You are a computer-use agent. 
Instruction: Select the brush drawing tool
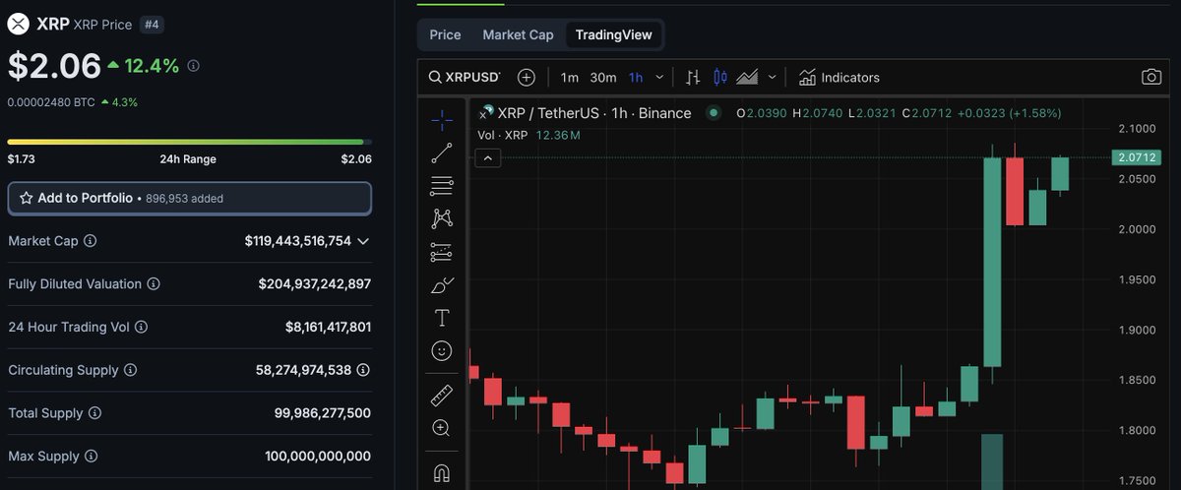[x=442, y=285]
